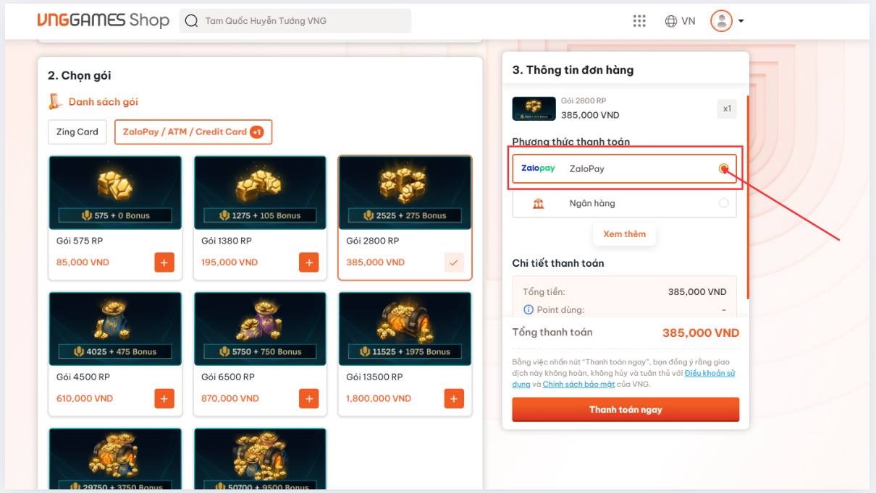Click the order panel orange scrollbar
The height and width of the screenshot is (493, 876).
(x=748, y=197)
